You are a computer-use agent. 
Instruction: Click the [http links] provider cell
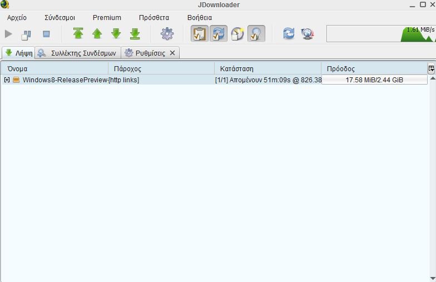161,80
